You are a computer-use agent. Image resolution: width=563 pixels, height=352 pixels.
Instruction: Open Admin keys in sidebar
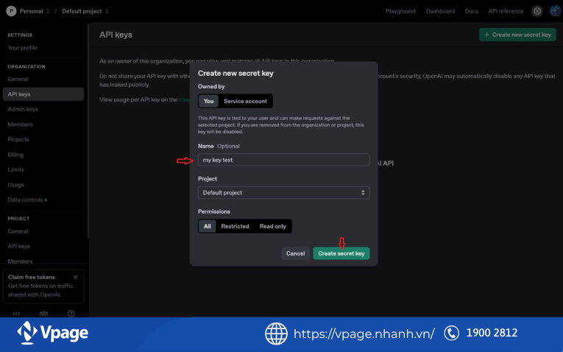coord(23,109)
